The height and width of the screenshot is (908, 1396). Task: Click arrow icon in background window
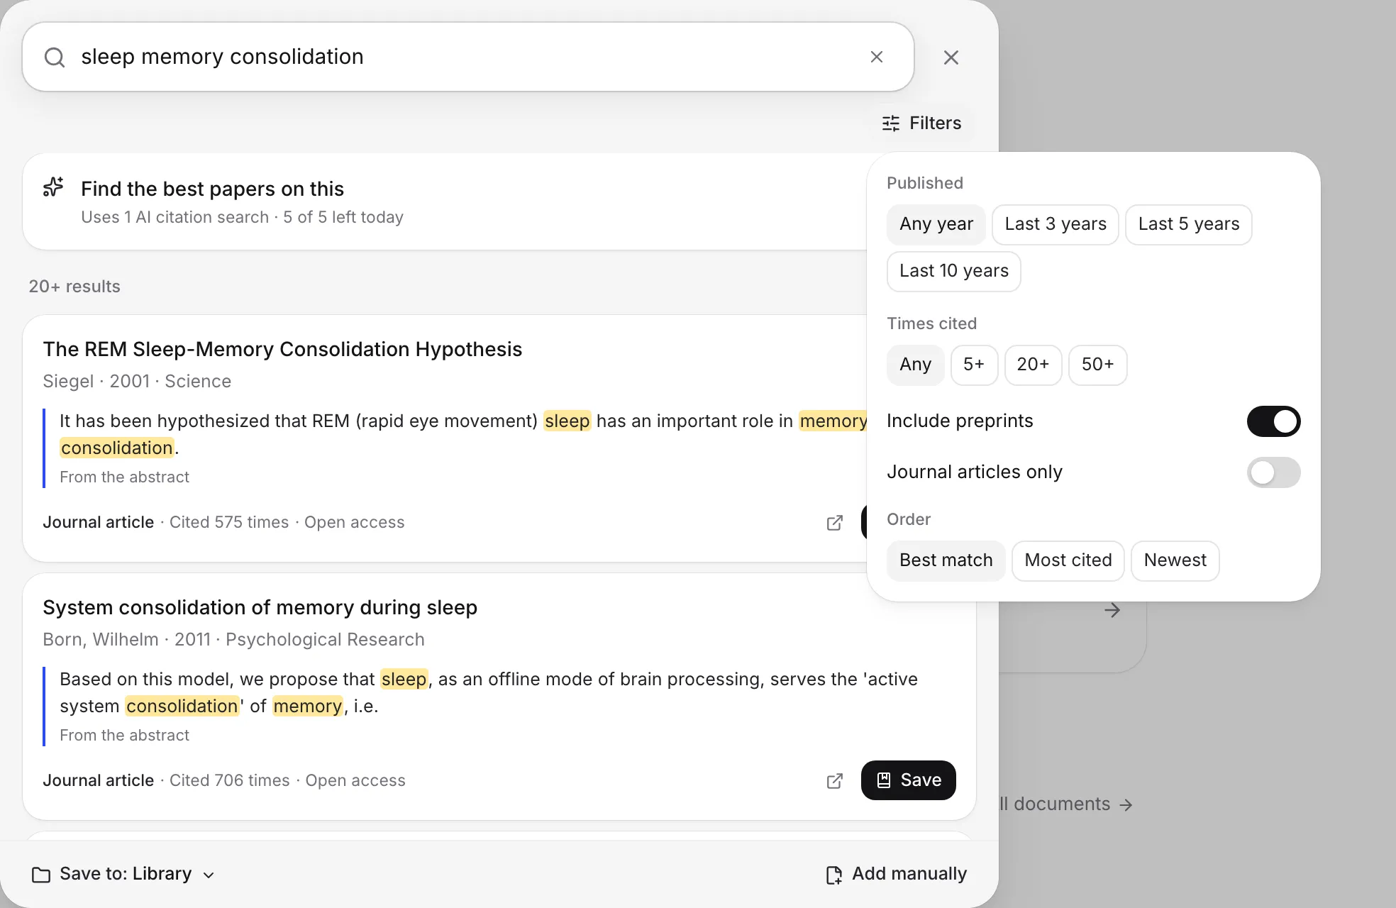[1112, 610]
